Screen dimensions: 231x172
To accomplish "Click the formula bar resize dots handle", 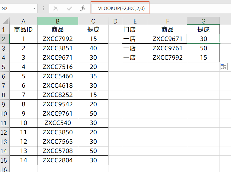I will coord(43,8).
